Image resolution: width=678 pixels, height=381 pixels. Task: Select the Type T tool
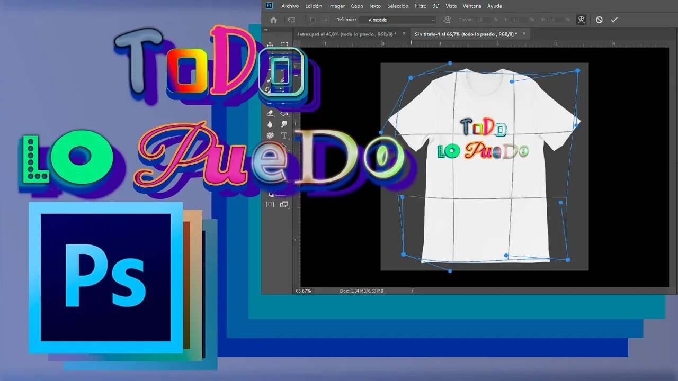[x=284, y=135]
